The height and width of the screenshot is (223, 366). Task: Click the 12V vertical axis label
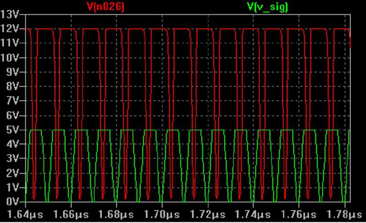(x=9, y=29)
